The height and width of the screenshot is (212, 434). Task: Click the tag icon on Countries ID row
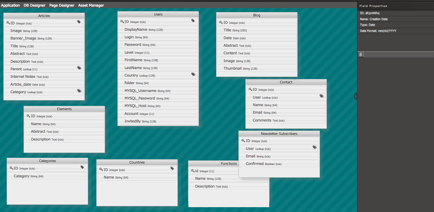[172, 169]
